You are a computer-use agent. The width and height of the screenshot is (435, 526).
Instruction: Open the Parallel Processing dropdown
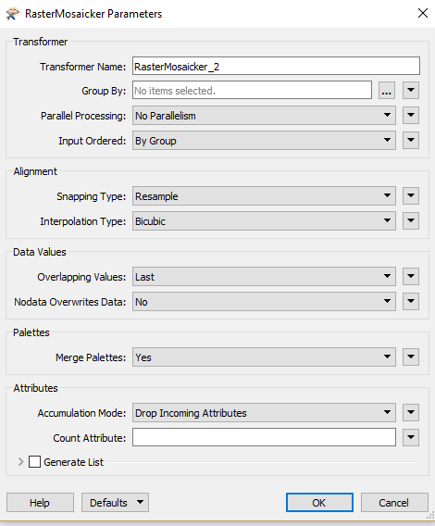tap(264, 116)
